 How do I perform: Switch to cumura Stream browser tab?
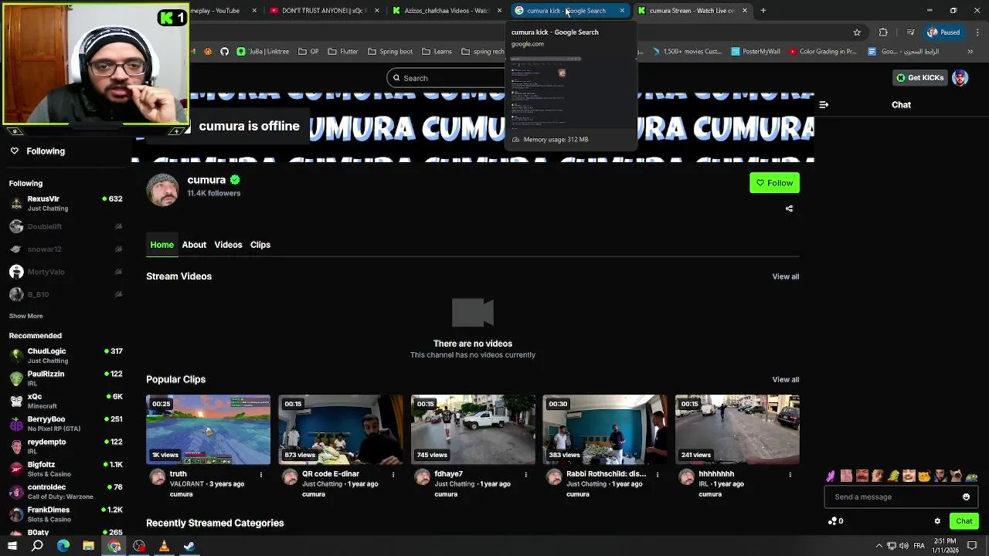692,11
